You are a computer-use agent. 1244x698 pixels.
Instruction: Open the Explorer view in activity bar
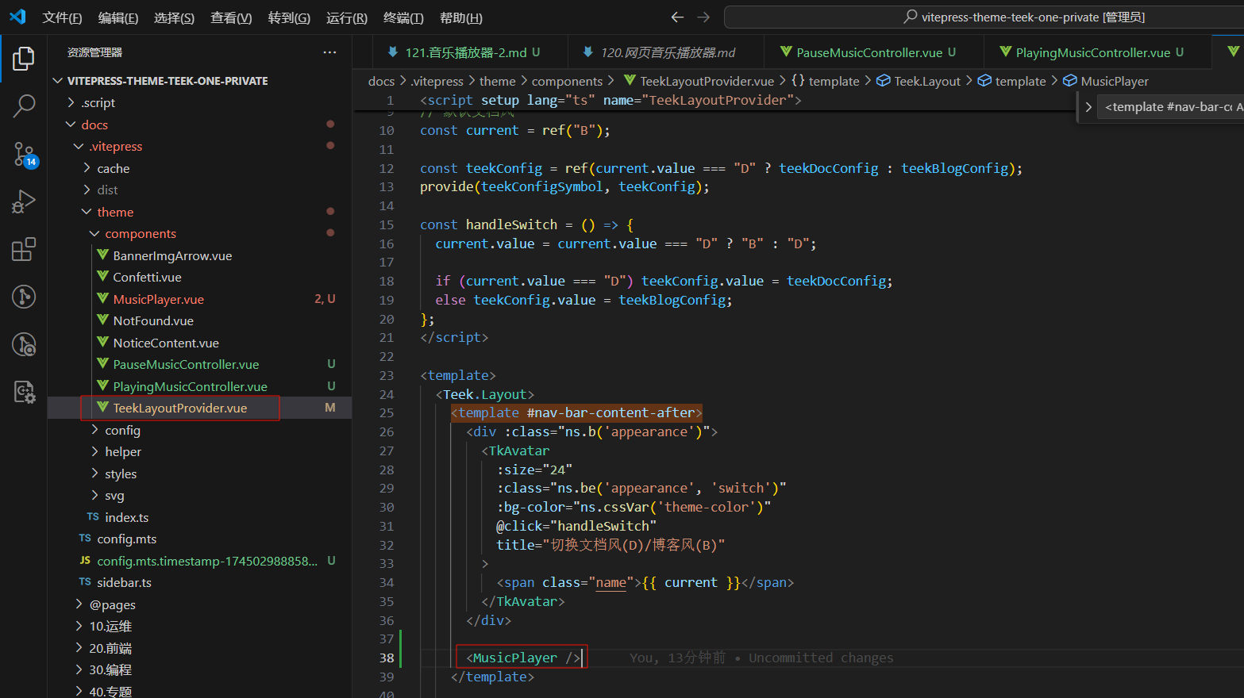click(24, 59)
